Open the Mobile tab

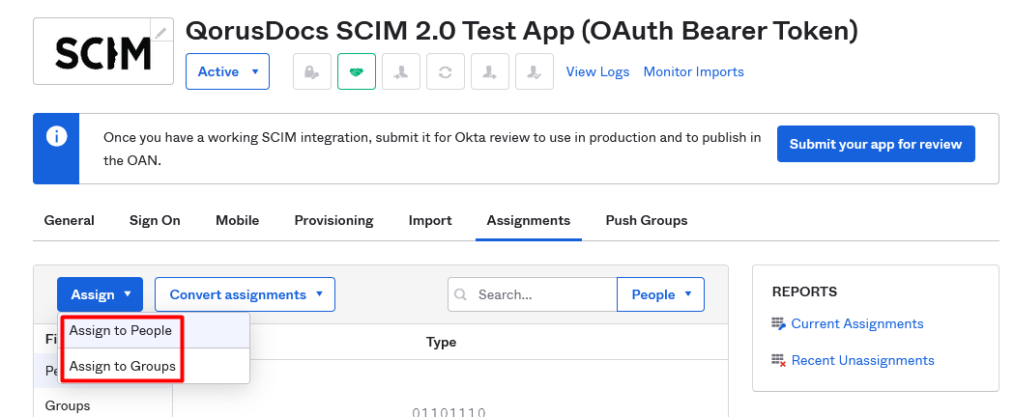click(238, 221)
